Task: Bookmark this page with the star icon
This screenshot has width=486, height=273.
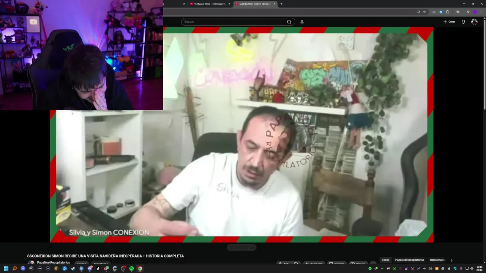Action: tap(424, 12)
